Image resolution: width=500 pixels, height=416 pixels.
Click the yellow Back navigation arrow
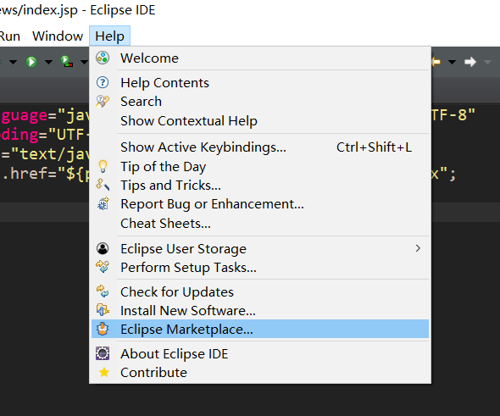coord(436,62)
